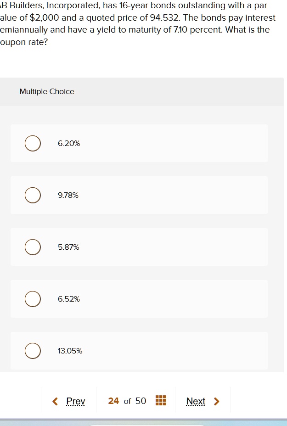Pick the 13.05% radio button
This screenshot has width=287, height=426.
tap(33, 351)
